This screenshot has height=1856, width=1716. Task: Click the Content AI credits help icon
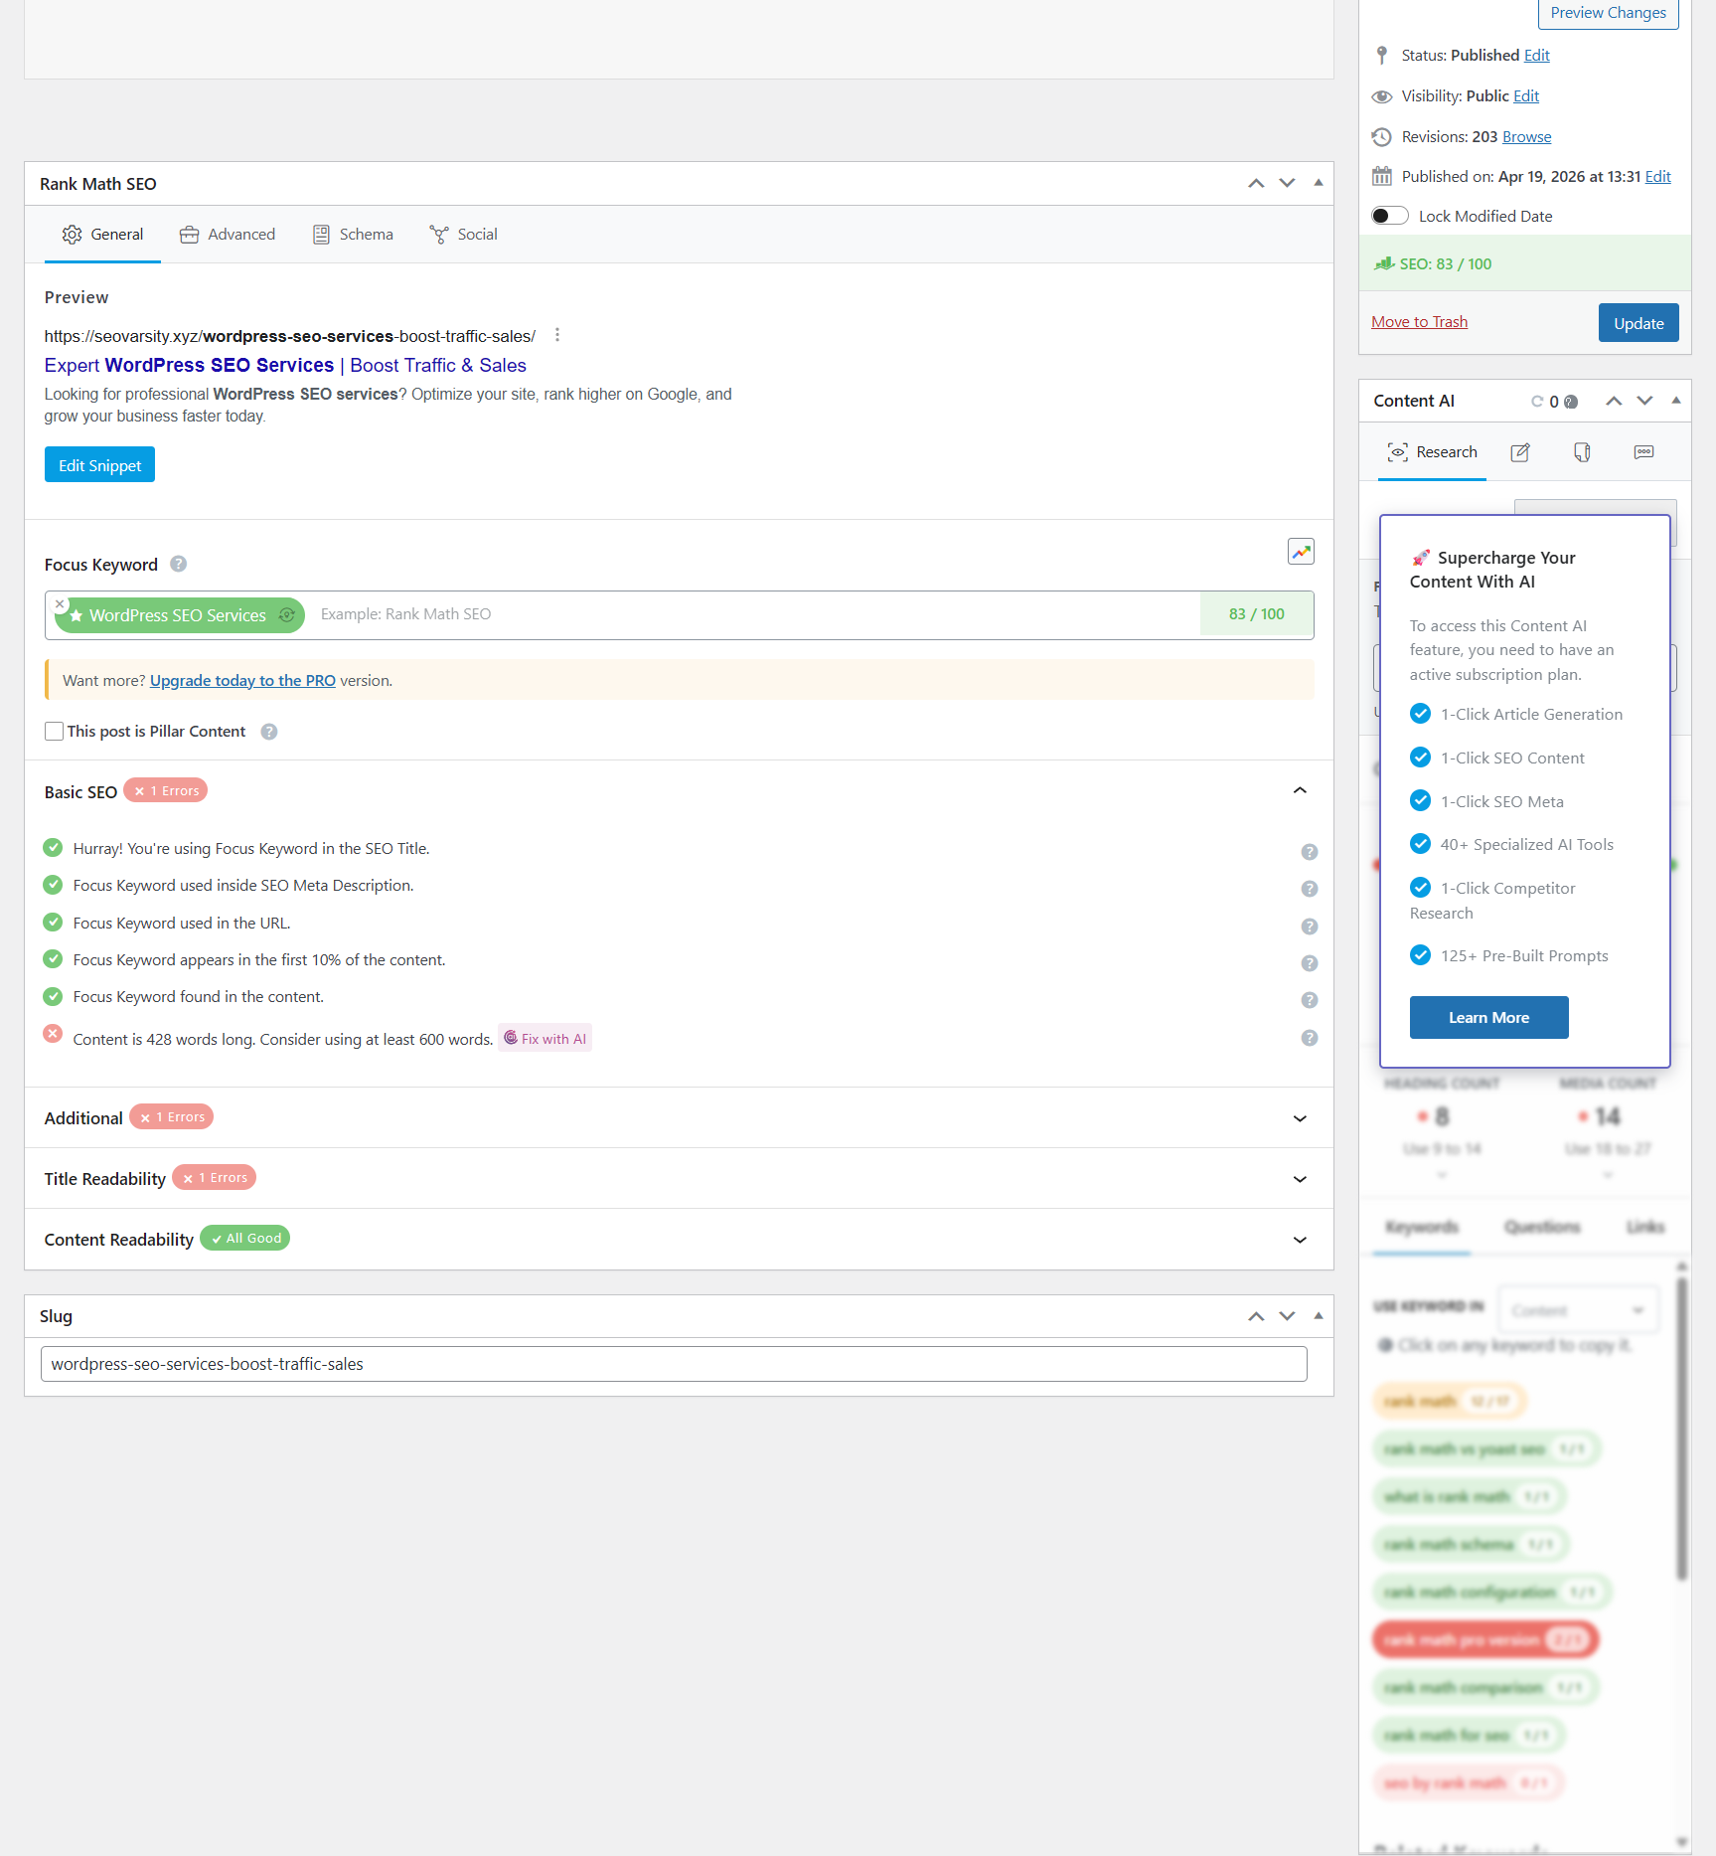pos(1571,402)
